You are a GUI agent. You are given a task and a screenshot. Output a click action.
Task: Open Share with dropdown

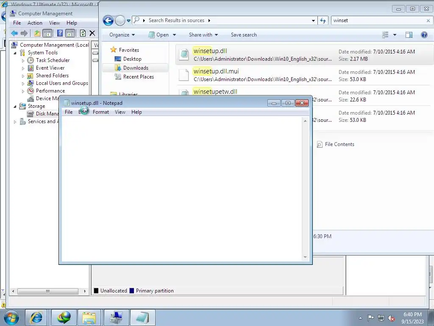203,35
